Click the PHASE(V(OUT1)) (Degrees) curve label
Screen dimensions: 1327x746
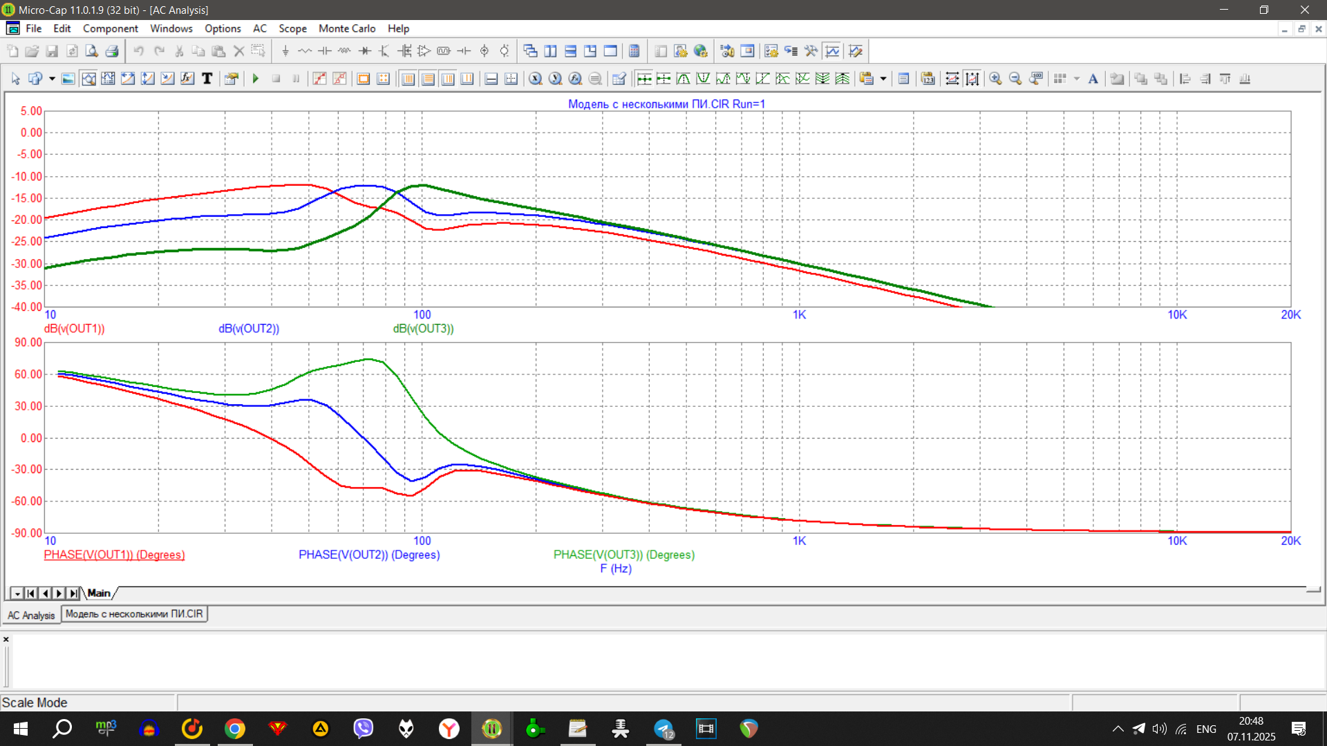(114, 555)
